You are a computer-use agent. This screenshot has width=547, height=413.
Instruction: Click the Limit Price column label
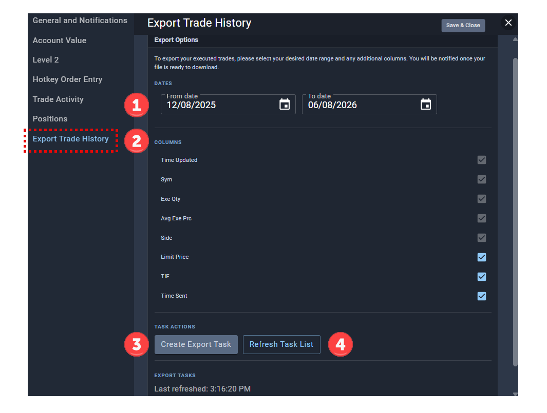click(x=175, y=257)
